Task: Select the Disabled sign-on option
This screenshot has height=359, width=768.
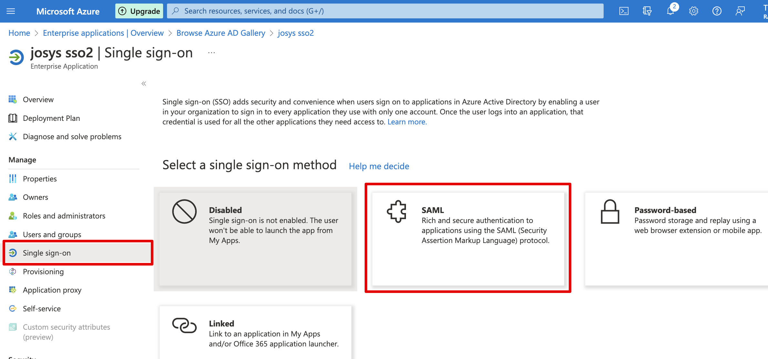Action: click(255, 238)
